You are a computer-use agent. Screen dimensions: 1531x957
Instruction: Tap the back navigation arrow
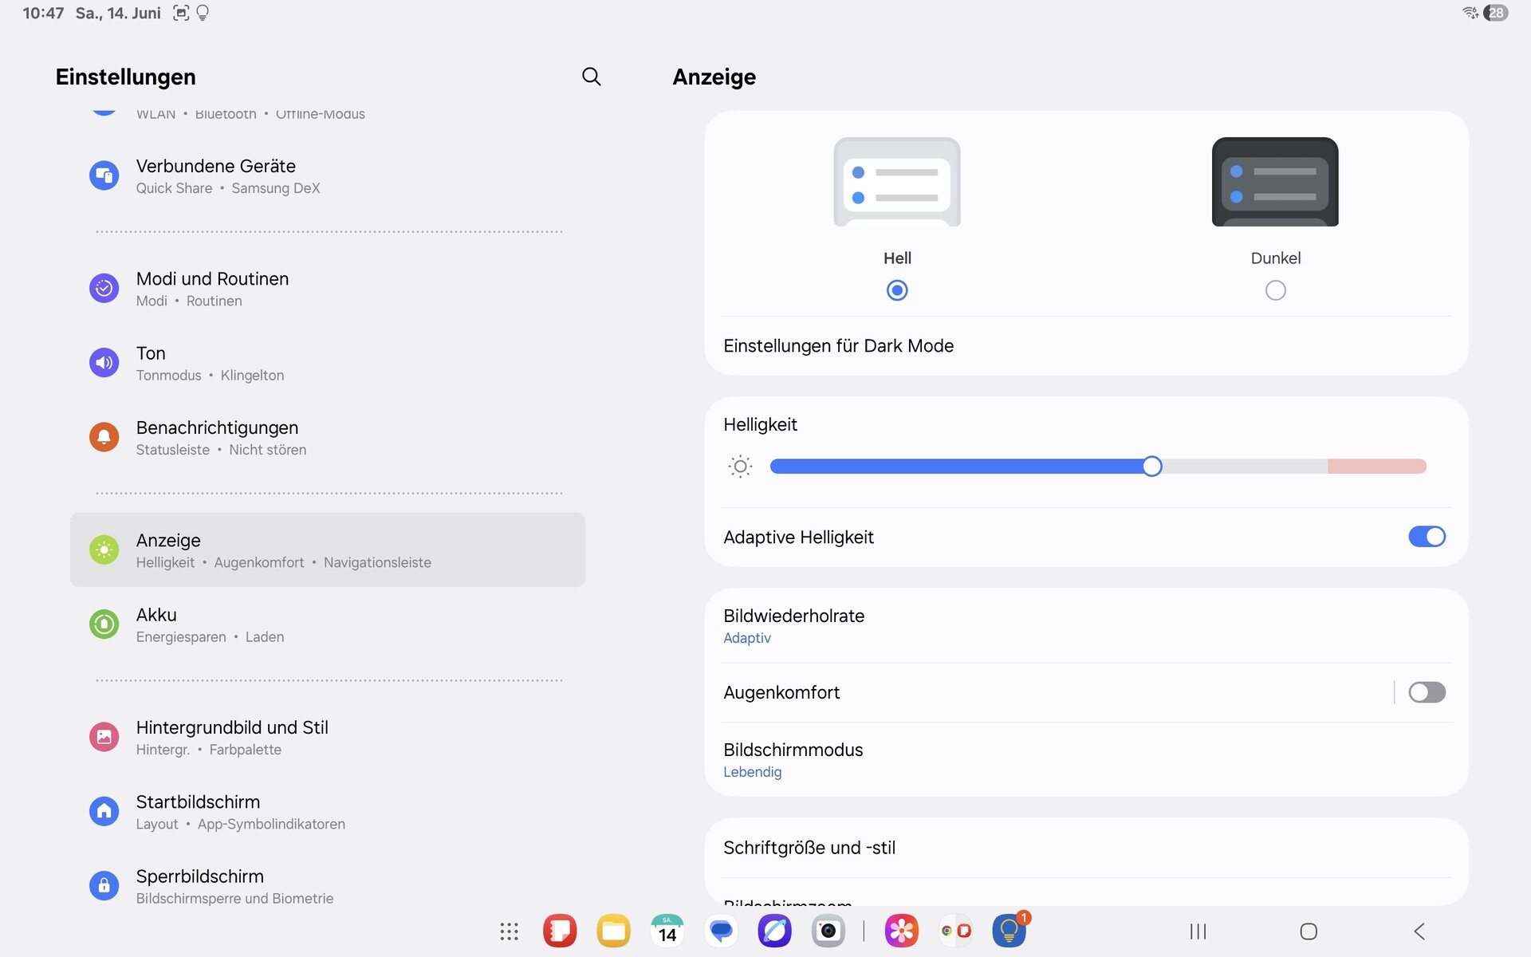point(1419,931)
